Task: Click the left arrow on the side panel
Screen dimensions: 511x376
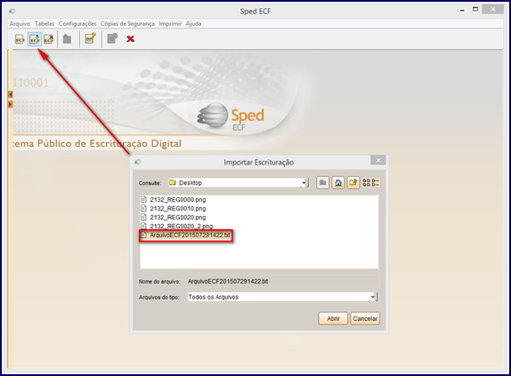Action: (10, 94)
